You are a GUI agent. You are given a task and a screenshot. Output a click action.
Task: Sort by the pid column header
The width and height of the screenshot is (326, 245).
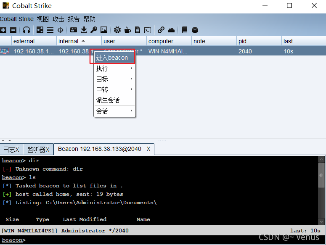(x=259, y=41)
